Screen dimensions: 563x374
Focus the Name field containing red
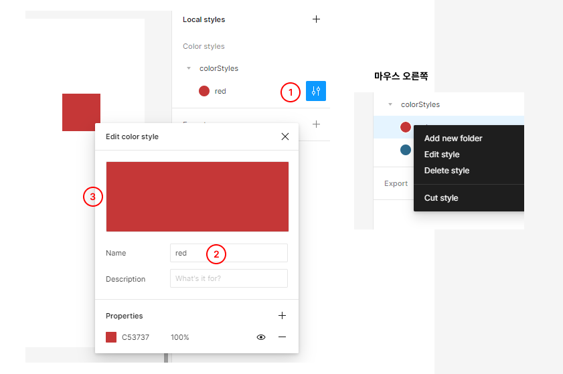229,253
